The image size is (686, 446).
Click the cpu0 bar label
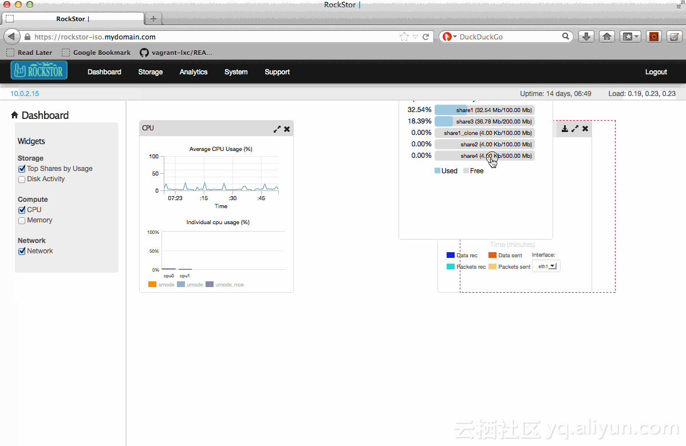coord(169,276)
